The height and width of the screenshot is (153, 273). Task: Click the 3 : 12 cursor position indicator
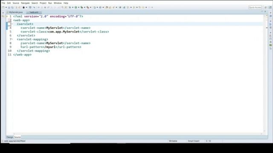click(209, 141)
